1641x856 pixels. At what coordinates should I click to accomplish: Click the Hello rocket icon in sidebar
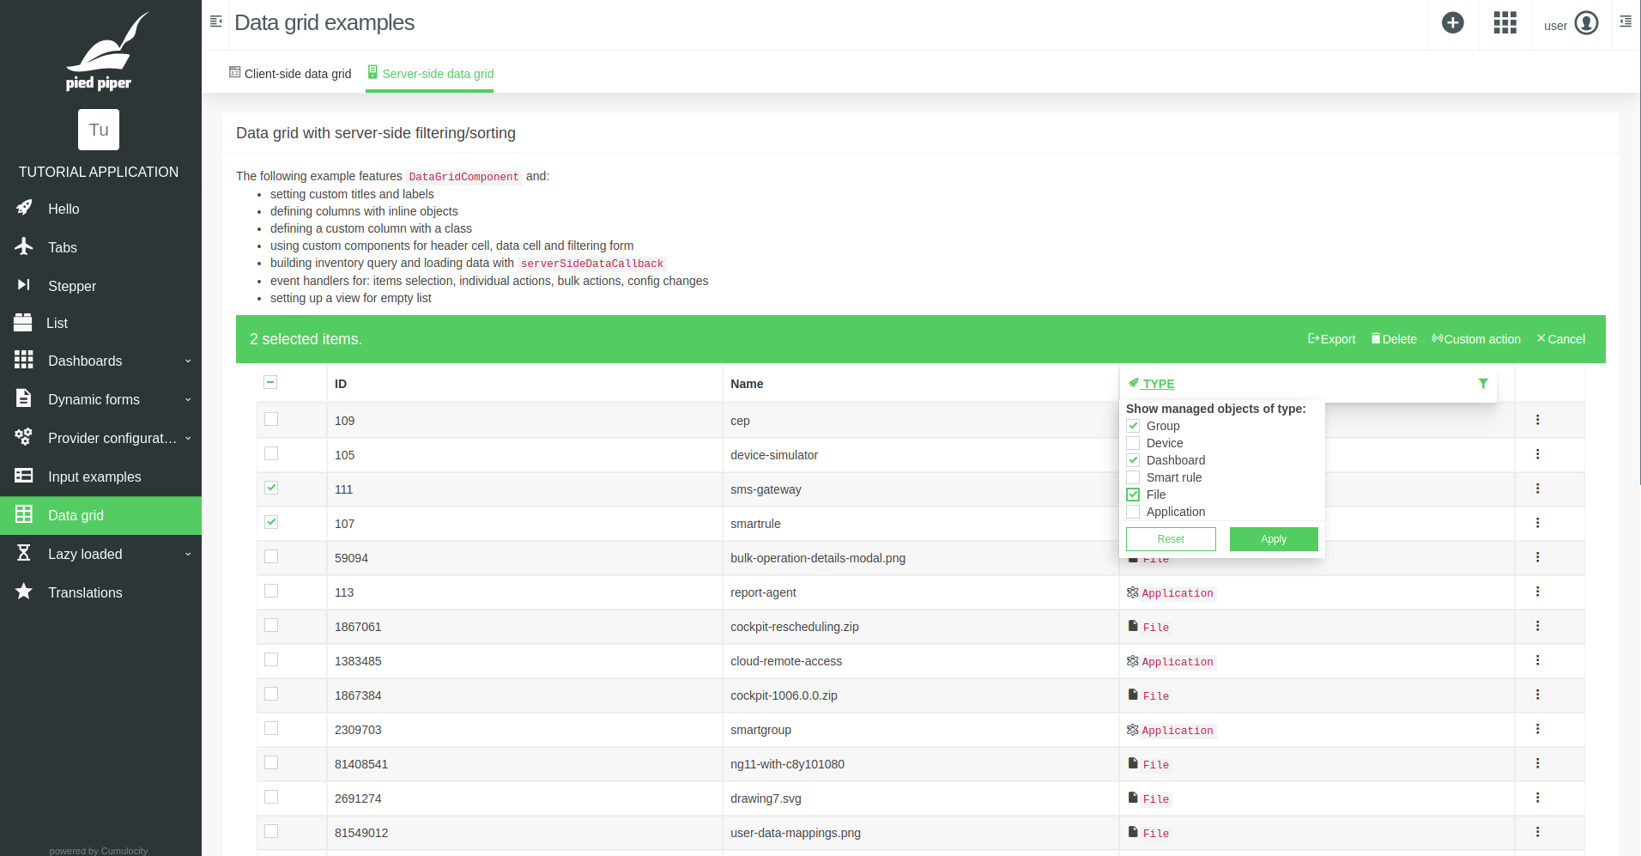(x=24, y=209)
